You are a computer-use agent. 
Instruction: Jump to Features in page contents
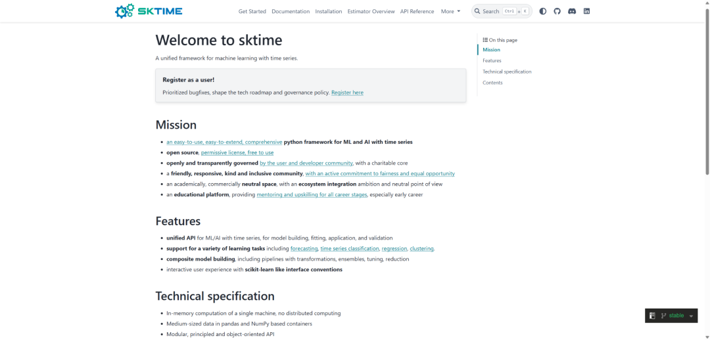(492, 60)
